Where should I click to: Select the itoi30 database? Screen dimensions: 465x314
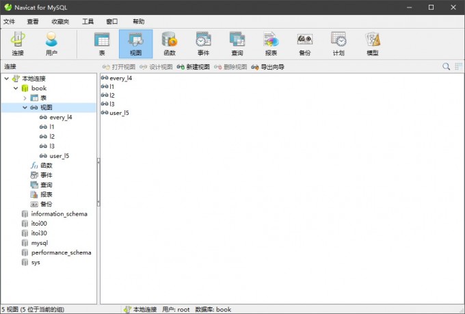(39, 233)
